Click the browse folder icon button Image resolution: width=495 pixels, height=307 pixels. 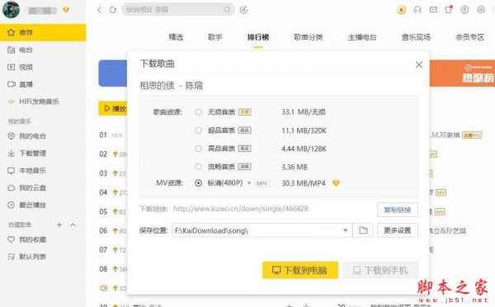363,230
